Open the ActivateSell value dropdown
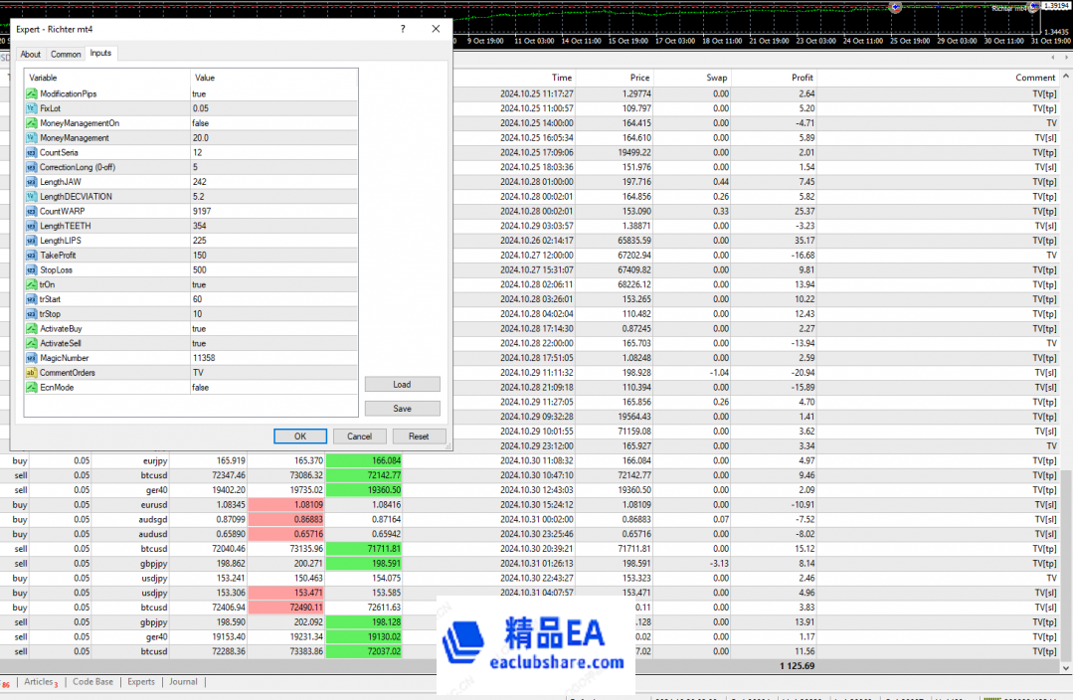 coord(272,343)
